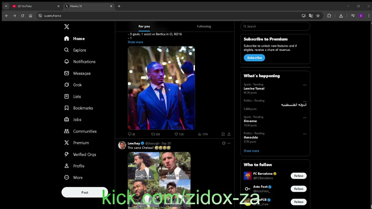The width and height of the screenshot is (372, 209).
Task: Follow Actu Foot
Action: (x=298, y=189)
